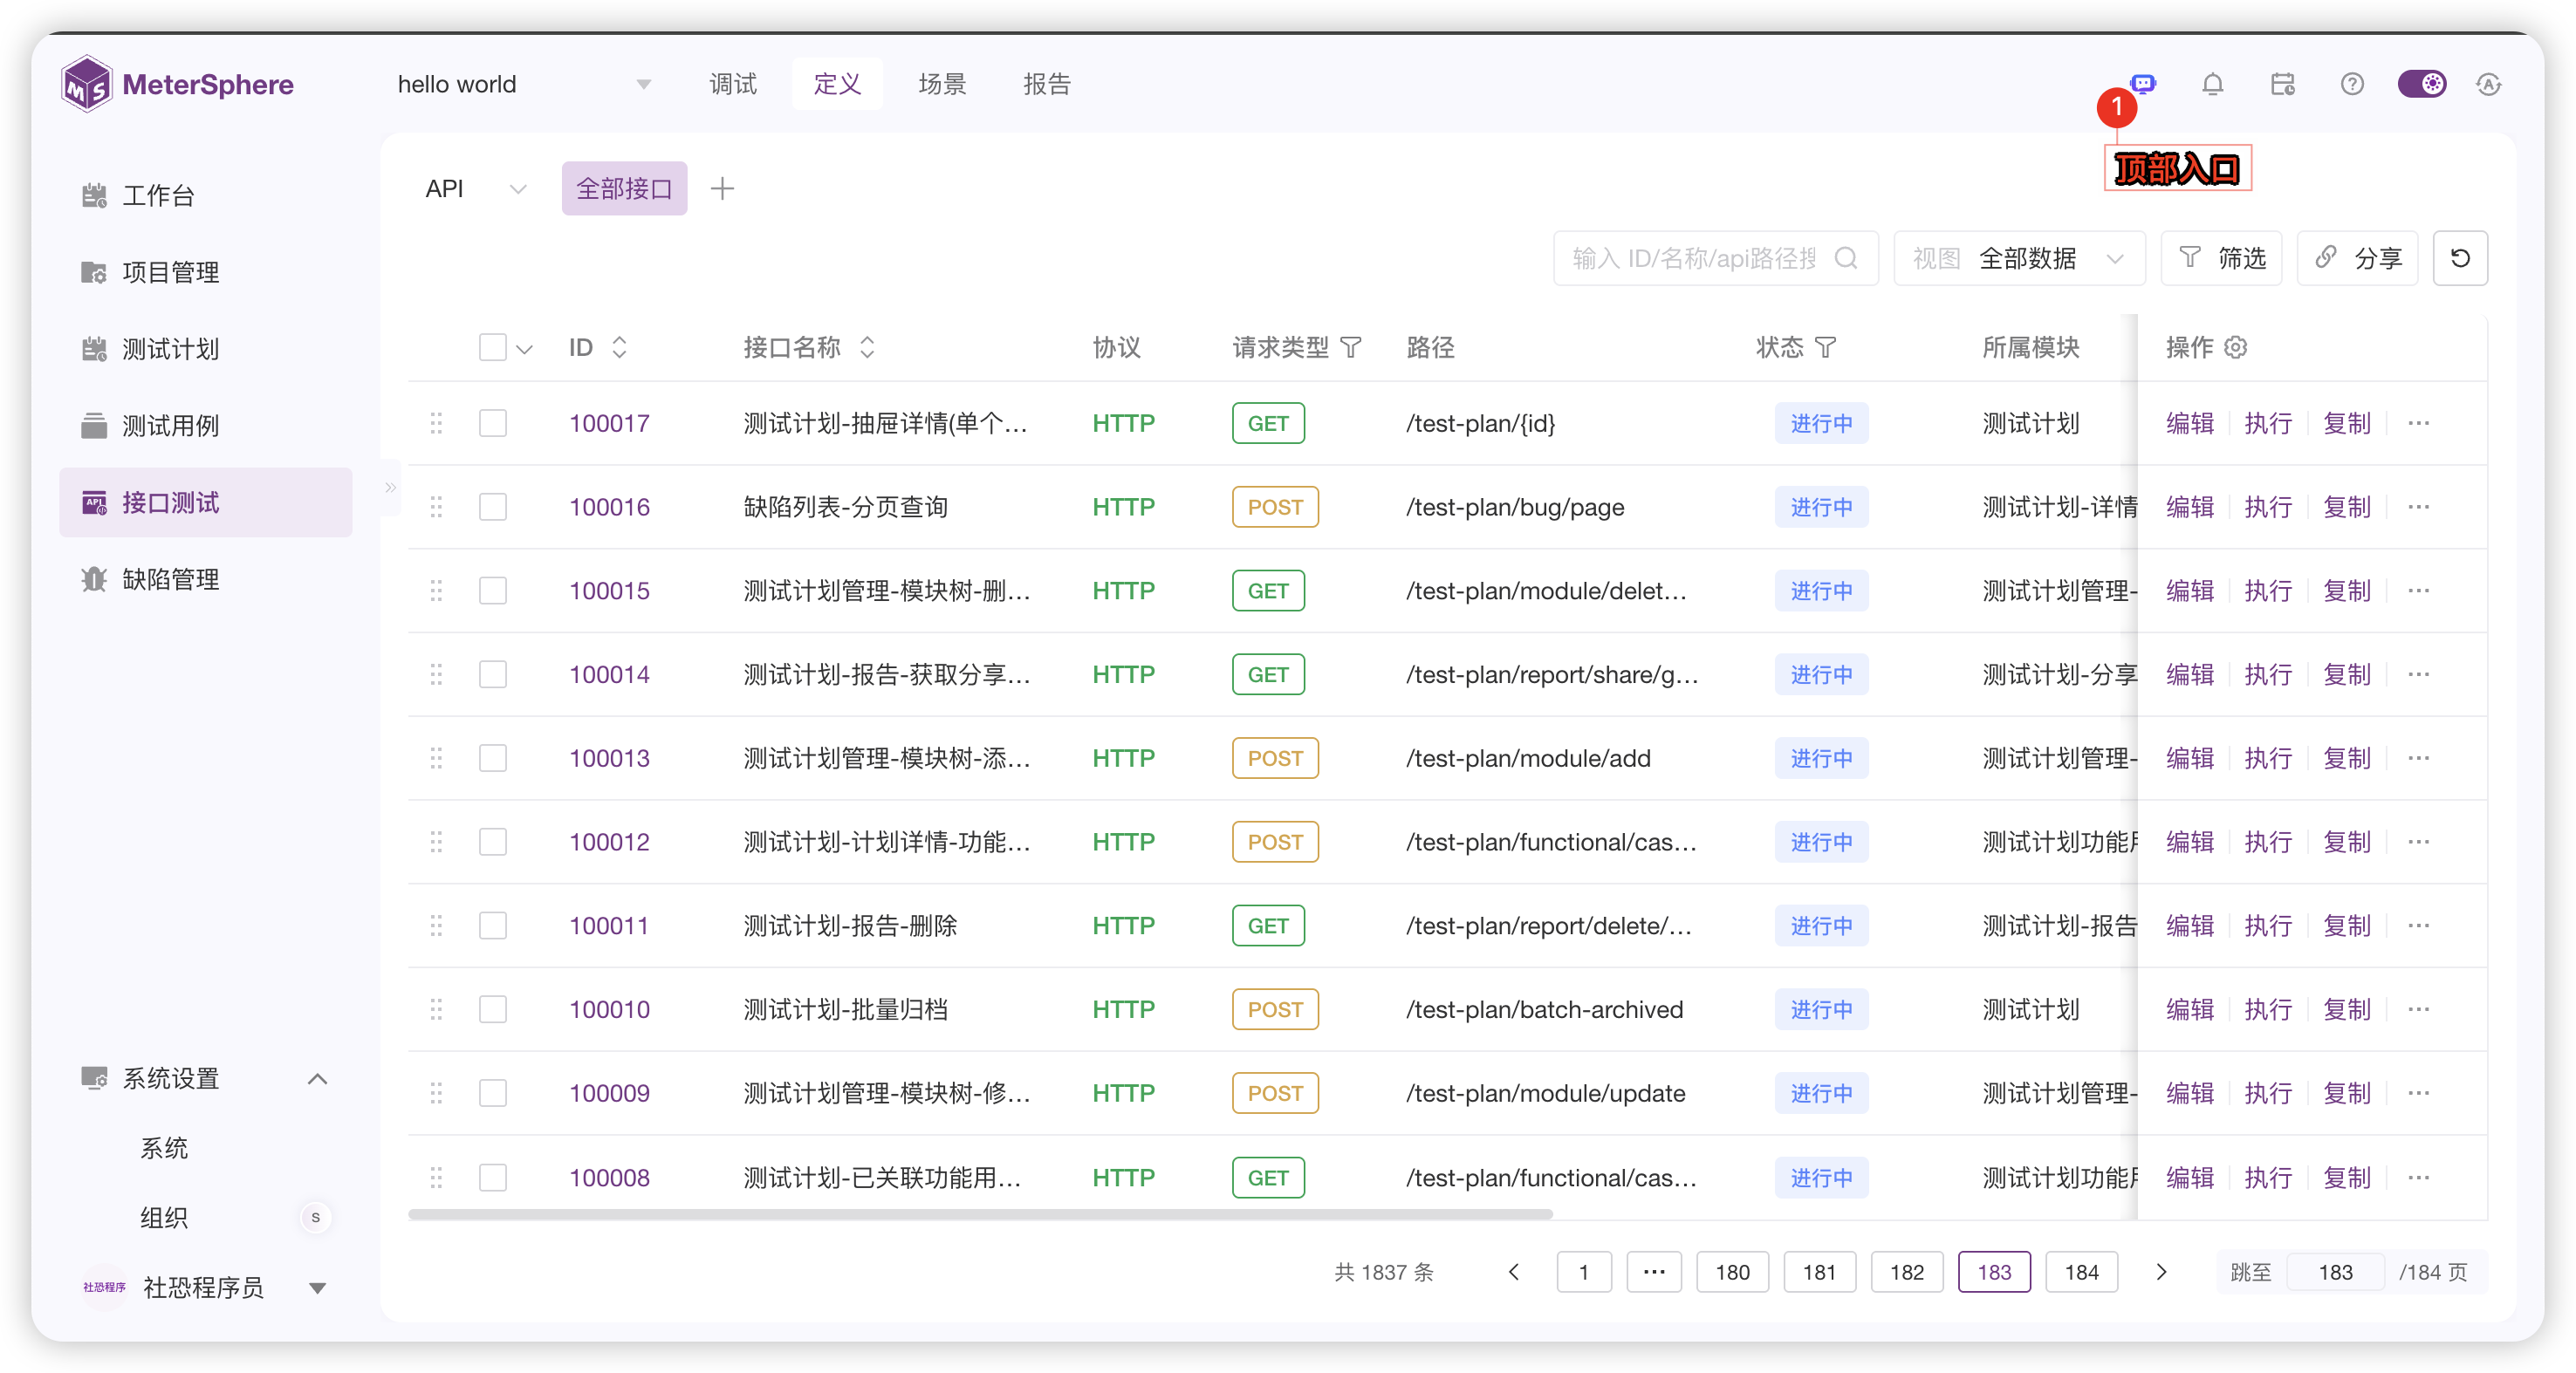Click the MeterSphere logo

pyautogui.click(x=177, y=84)
